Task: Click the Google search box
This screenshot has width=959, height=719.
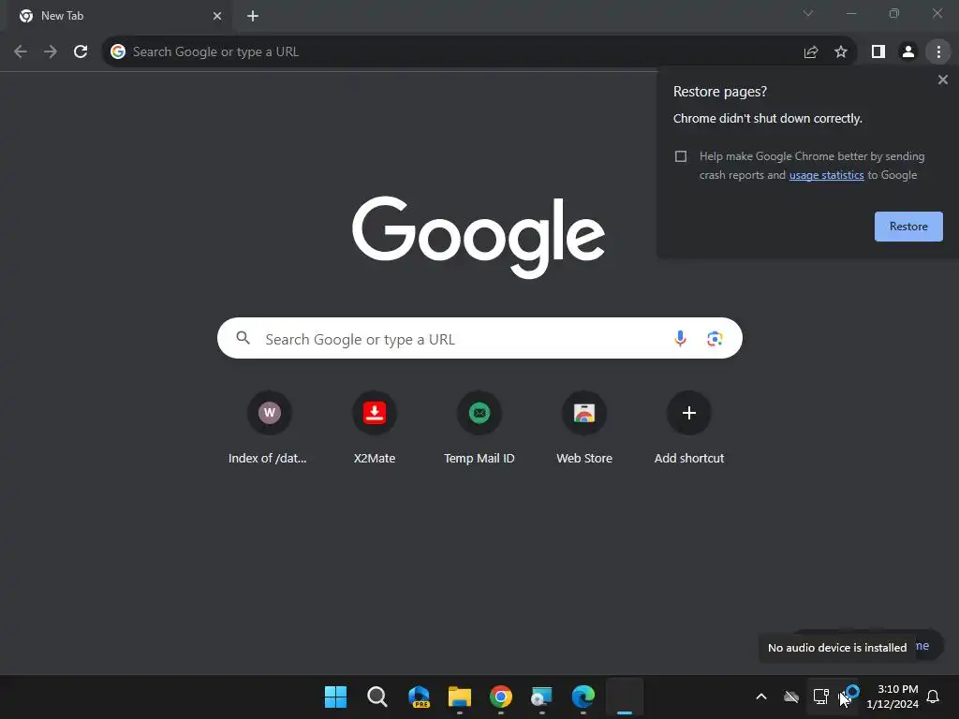Action: (479, 338)
